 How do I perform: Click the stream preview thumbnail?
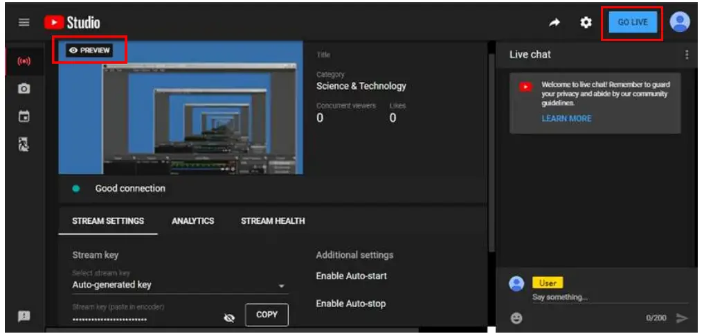pyautogui.click(x=181, y=107)
